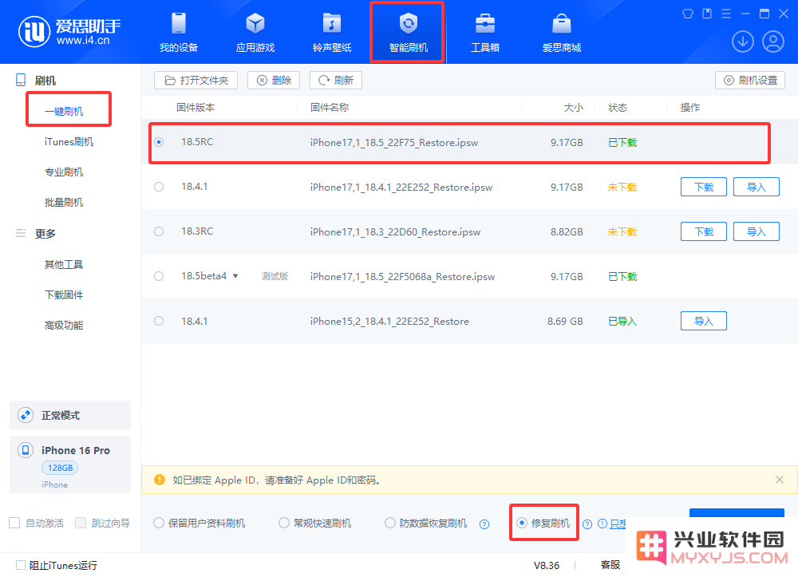The width and height of the screenshot is (798, 577).
Task: Click the 固件名称 column header
Action: tap(330, 108)
